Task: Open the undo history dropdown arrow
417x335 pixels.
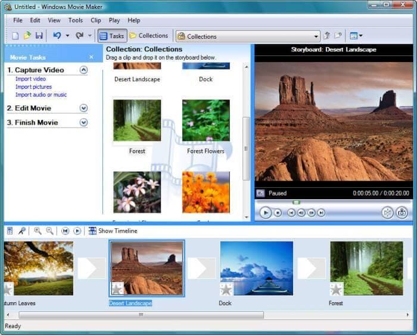Action: [x=67, y=36]
